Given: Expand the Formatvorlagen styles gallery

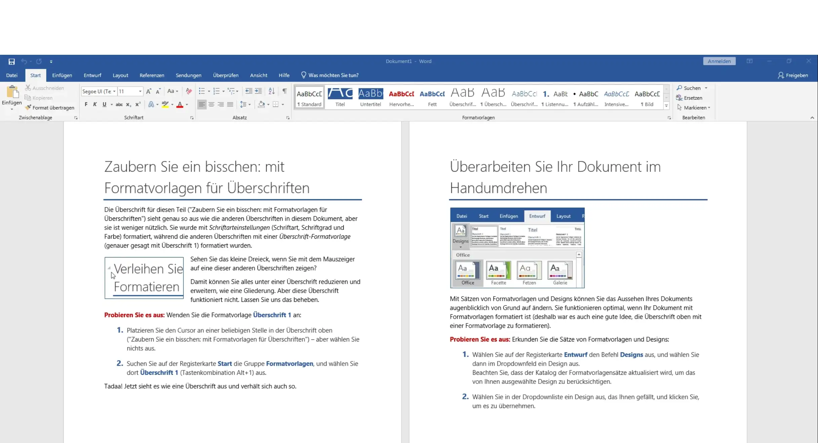Looking at the screenshot, I should click(666, 106).
